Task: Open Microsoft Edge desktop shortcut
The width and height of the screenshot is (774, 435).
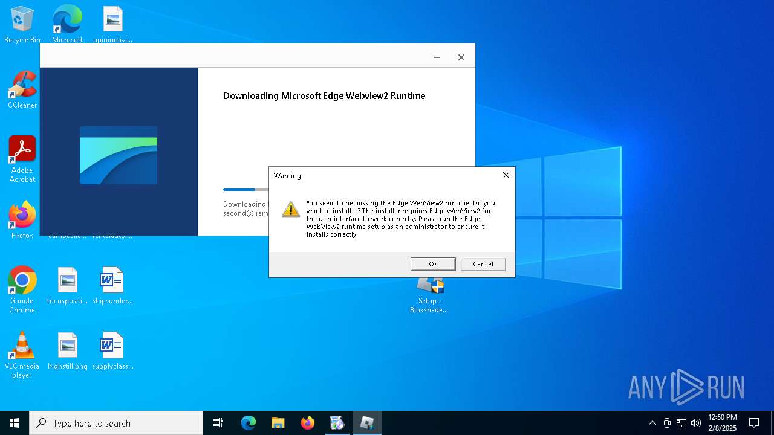Action: click(67, 25)
